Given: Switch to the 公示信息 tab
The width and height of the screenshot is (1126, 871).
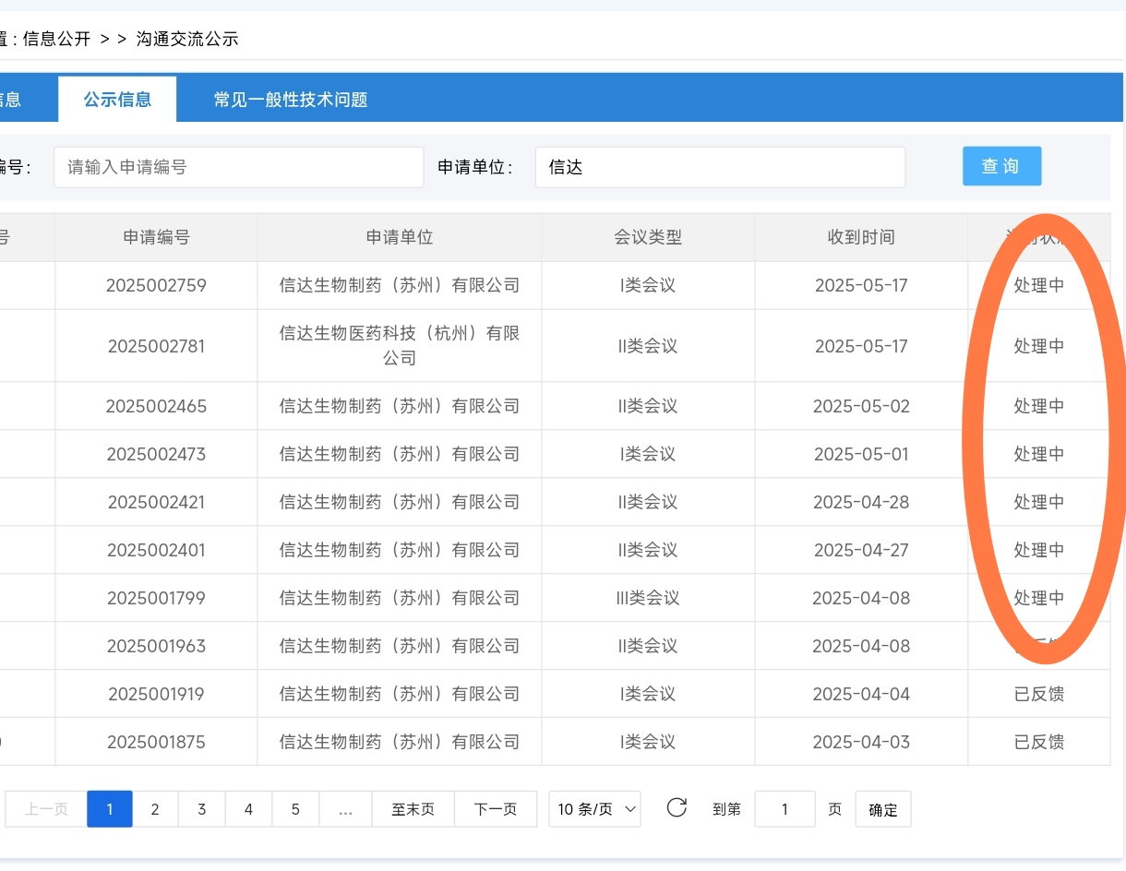Looking at the screenshot, I should [x=117, y=100].
